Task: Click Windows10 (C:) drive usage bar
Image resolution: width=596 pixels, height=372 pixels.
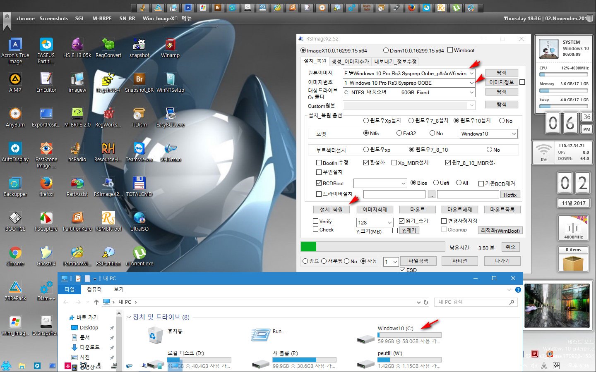Action: coord(409,335)
